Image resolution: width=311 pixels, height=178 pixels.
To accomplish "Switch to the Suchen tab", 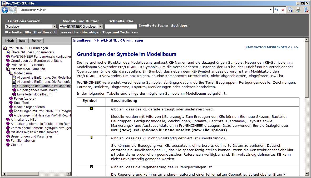I will [36, 41].
